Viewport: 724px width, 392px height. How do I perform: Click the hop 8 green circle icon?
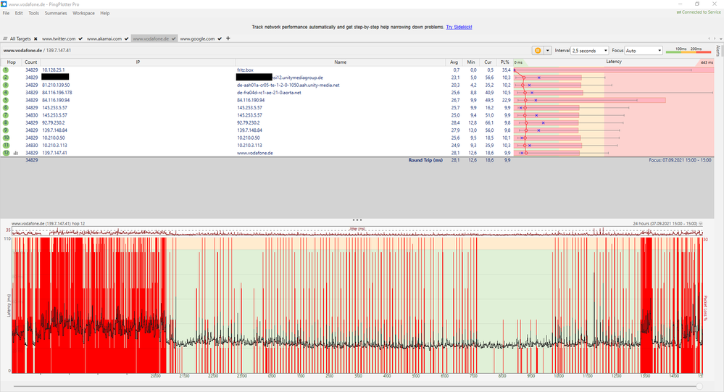coord(6,123)
